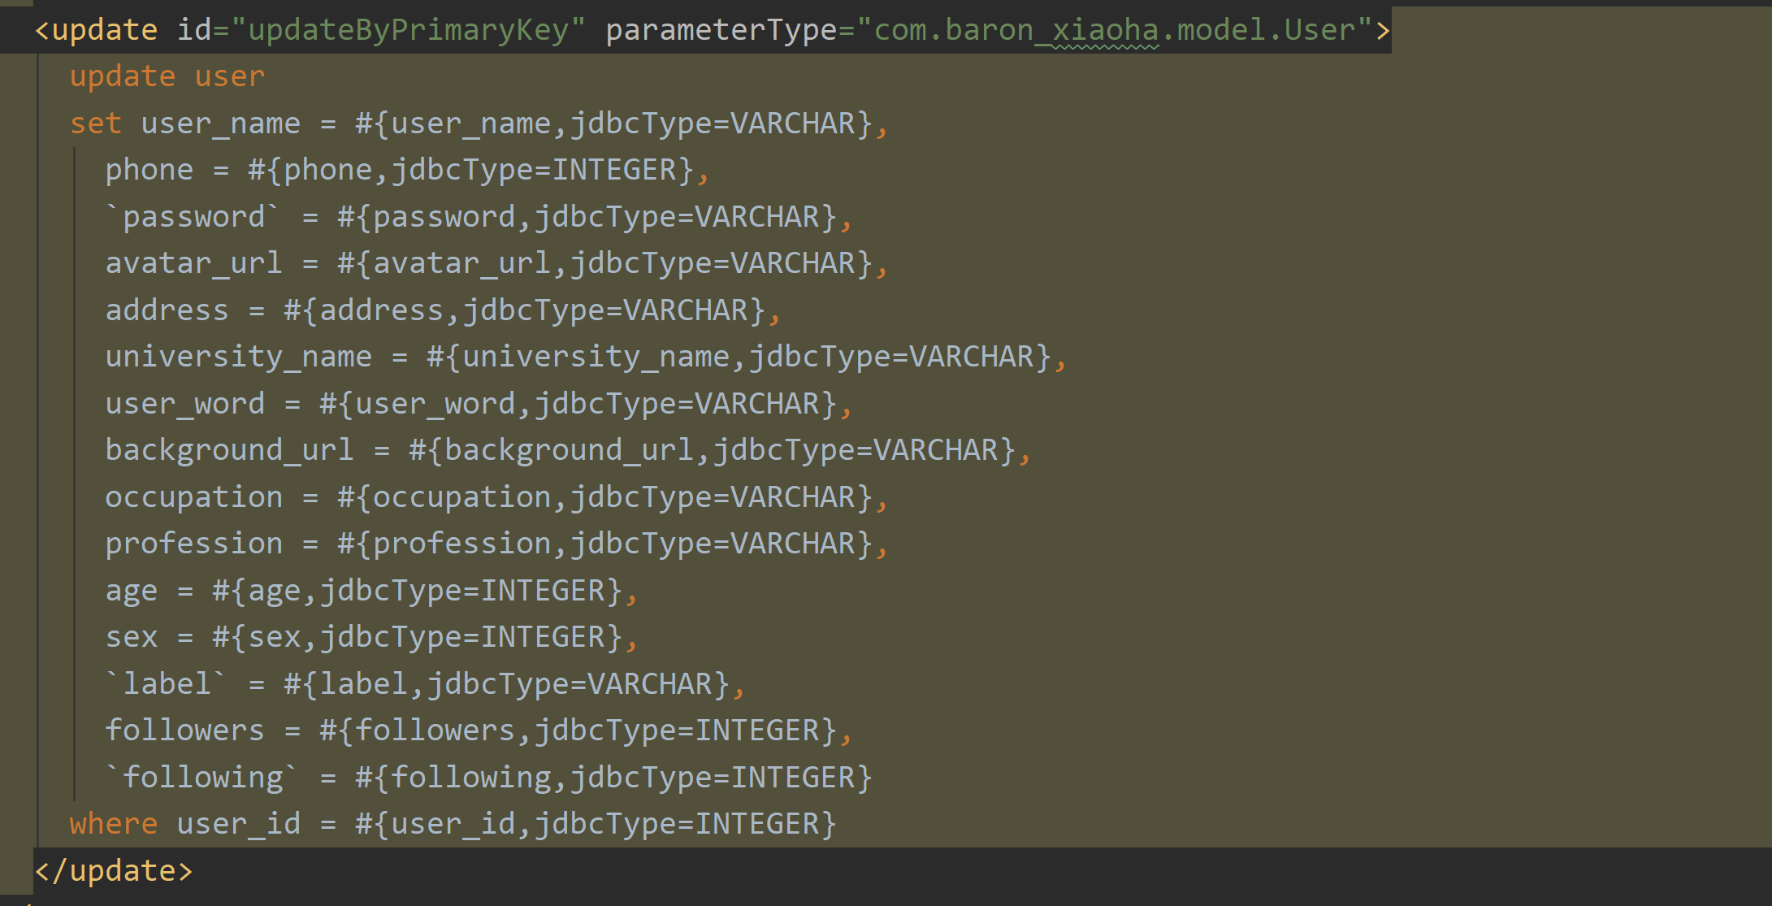
Task: Click the address column name
Action: coord(167,310)
